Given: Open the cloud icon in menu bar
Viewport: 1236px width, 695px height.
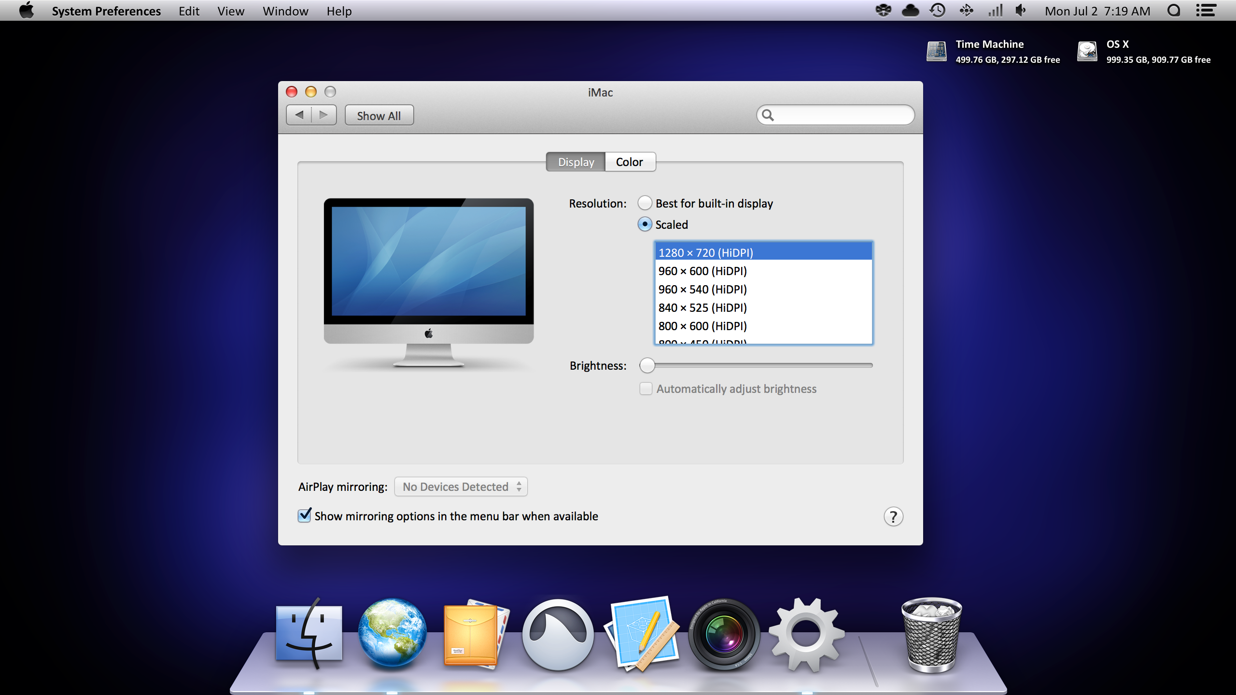Looking at the screenshot, I should [x=910, y=11].
